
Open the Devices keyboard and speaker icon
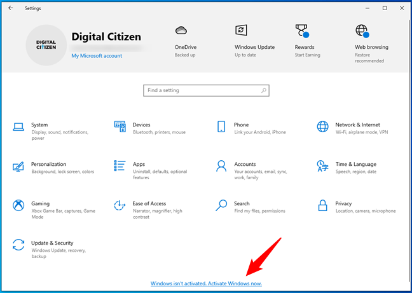(x=120, y=126)
